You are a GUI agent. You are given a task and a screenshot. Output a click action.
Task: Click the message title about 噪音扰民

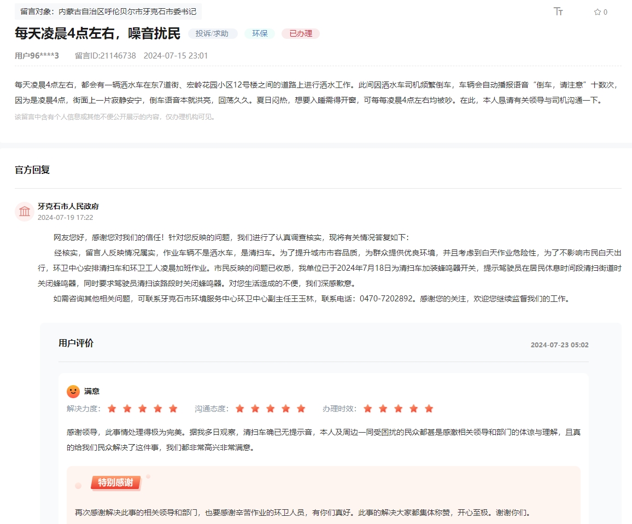click(97, 33)
